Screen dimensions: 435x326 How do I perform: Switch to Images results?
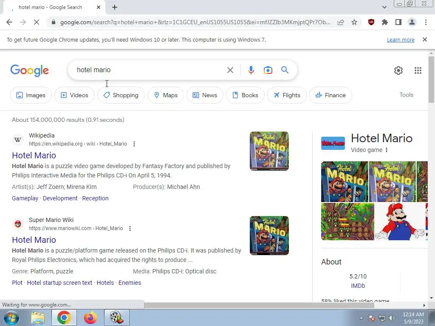[x=31, y=95]
